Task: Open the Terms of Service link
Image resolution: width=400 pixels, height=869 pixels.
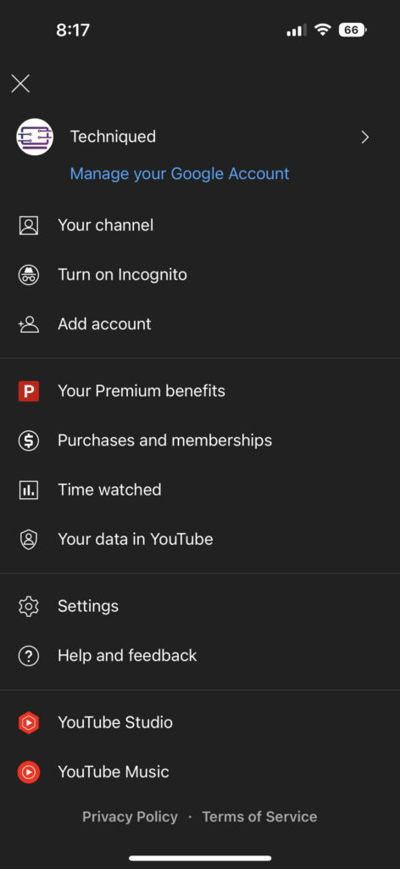Action: point(259,816)
